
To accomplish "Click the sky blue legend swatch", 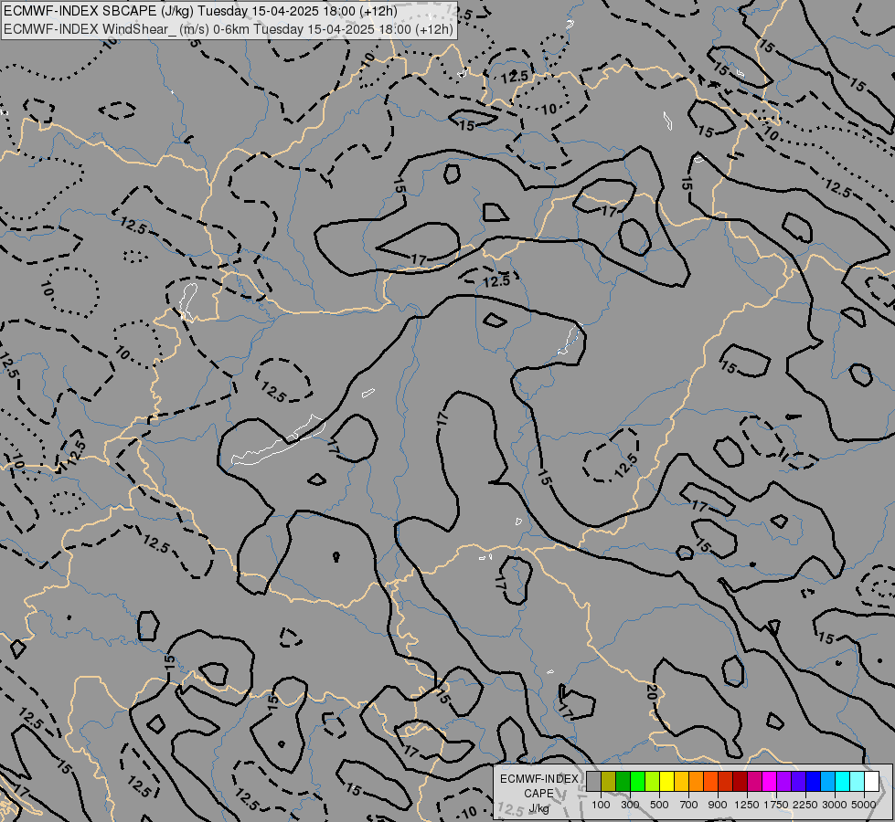I will pos(827,782).
